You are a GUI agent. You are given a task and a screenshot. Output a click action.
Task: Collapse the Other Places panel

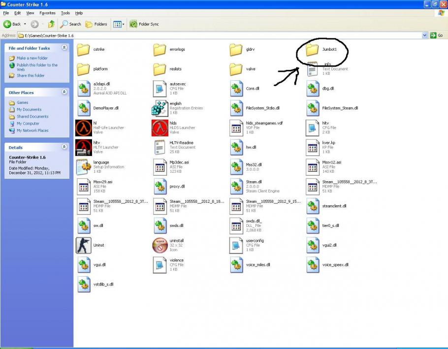pyautogui.click(x=64, y=92)
